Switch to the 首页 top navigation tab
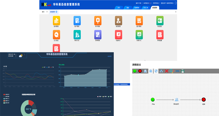 pos(119,8)
